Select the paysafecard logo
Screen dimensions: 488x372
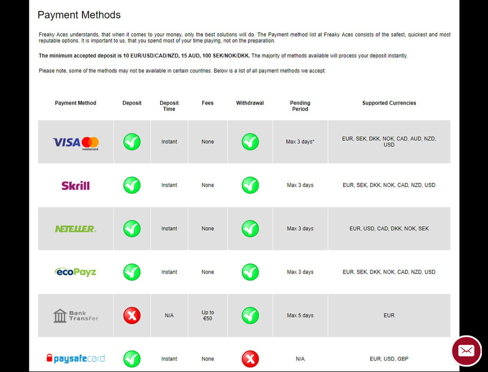pyautogui.click(x=75, y=358)
